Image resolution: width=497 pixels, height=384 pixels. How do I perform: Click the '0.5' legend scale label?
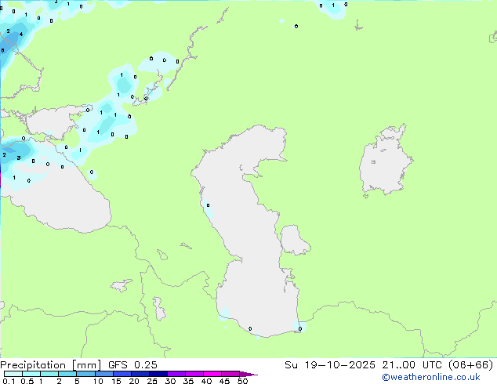coord(27,381)
